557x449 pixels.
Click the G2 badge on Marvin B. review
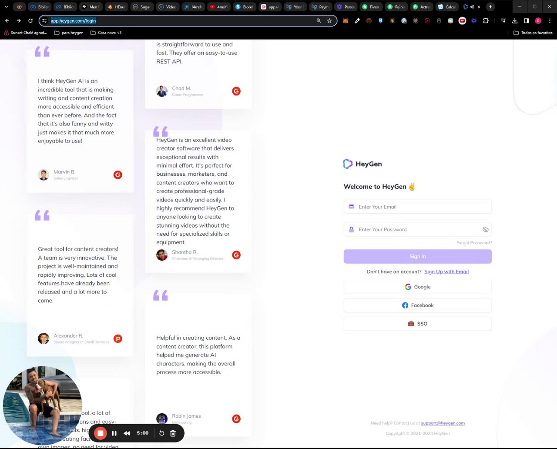tap(118, 175)
